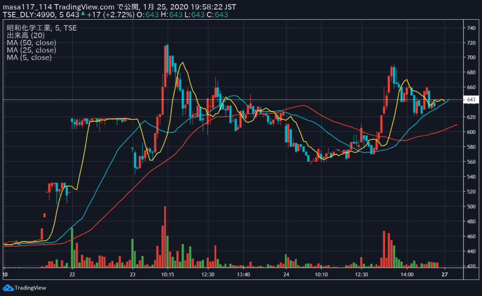Viewport: 482px width, 296px height.
Task: Click the O: 643 open value
Action: (x=147, y=15)
